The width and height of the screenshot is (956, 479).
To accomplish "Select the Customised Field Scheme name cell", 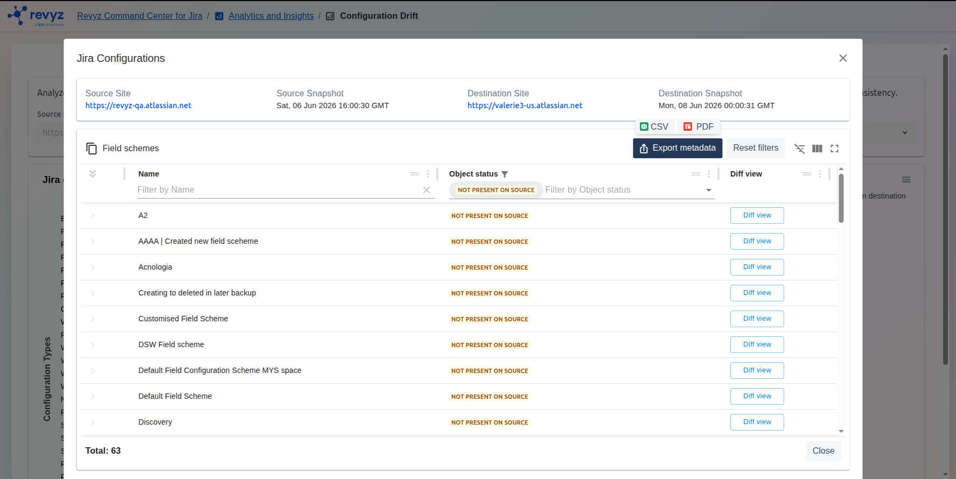I will click(183, 319).
